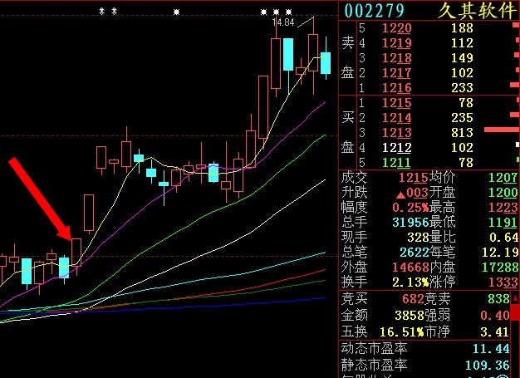Viewport: 520px width, 378px height.
Task: Select sell level 1 price 1216
Action: click(396, 88)
